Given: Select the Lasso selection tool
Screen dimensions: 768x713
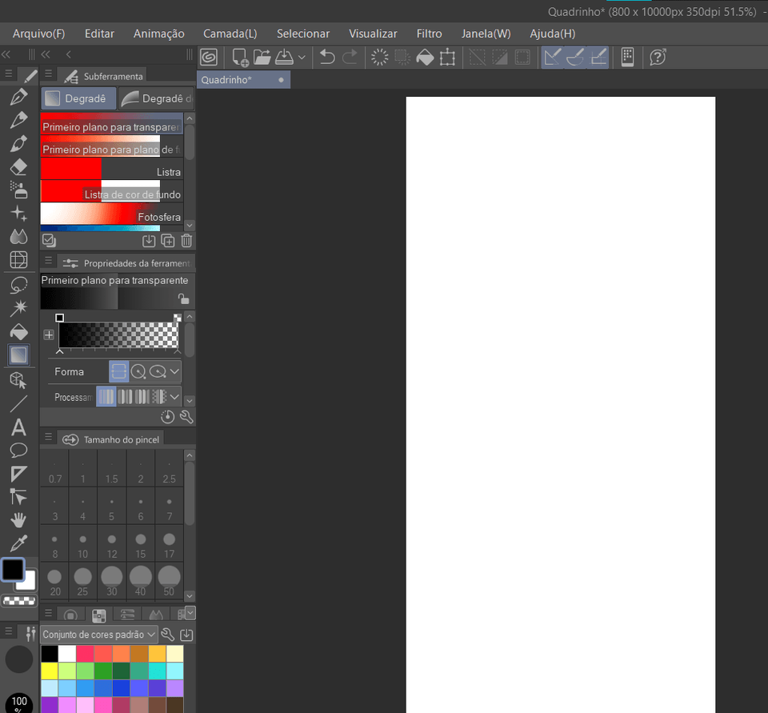Looking at the screenshot, I should tap(18, 284).
